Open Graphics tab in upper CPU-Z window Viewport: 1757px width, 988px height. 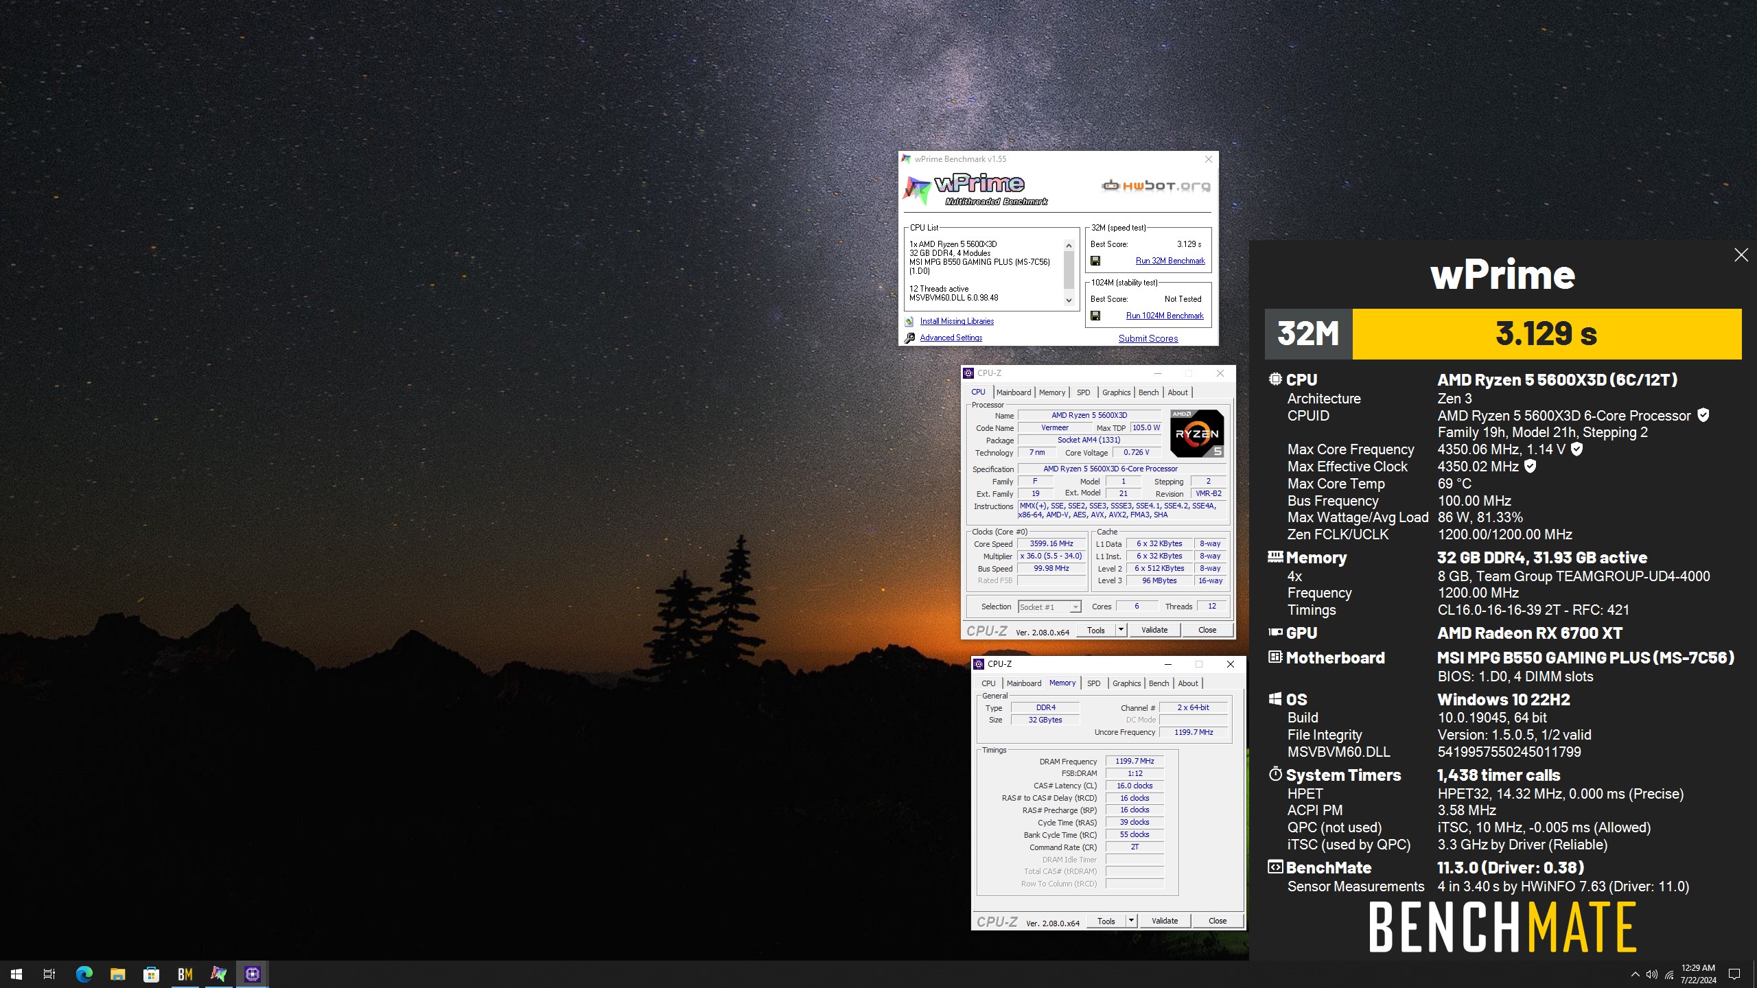[1116, 392]
